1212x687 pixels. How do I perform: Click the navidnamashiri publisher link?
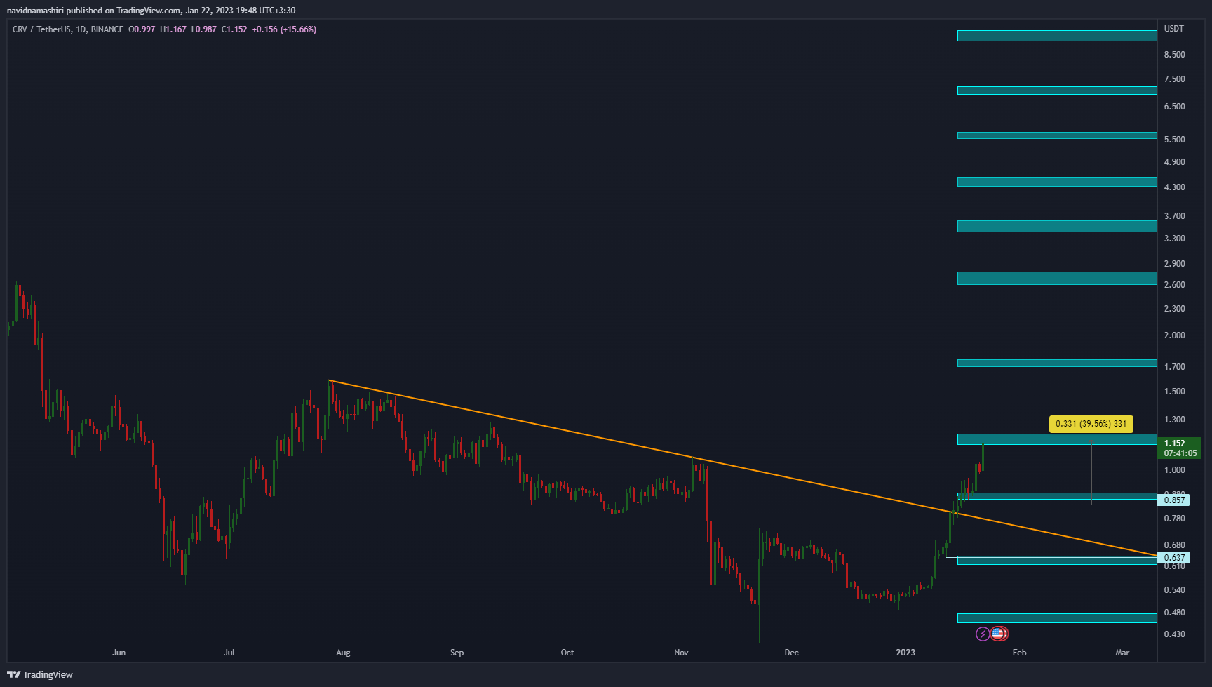tap(34, 10)
